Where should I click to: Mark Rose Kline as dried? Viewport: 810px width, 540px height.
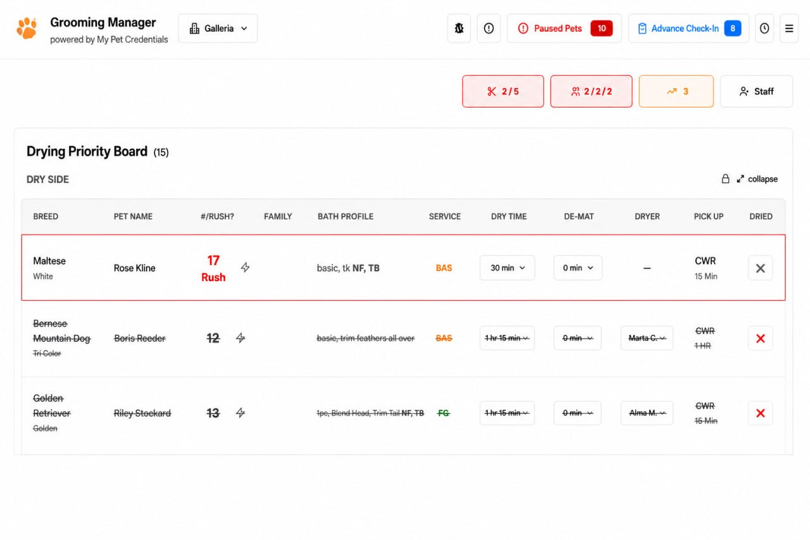point(760,268)
